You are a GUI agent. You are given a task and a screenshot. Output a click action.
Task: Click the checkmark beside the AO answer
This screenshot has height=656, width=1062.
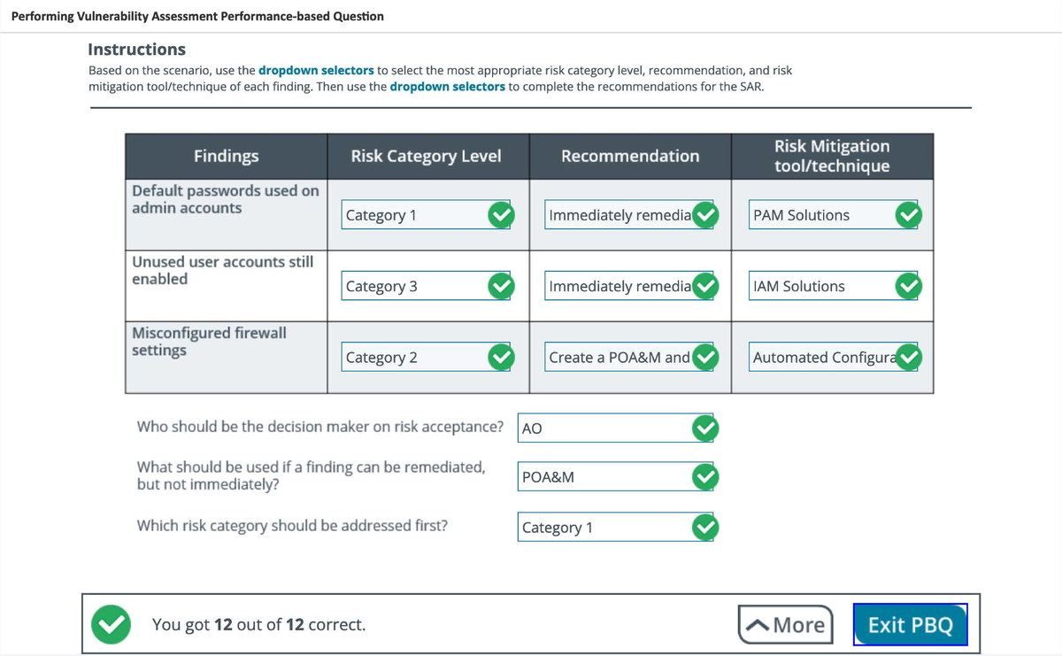click(x=705, y=428)
